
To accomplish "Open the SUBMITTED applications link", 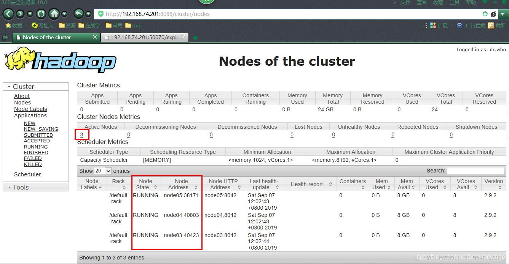I will [38, 135].
